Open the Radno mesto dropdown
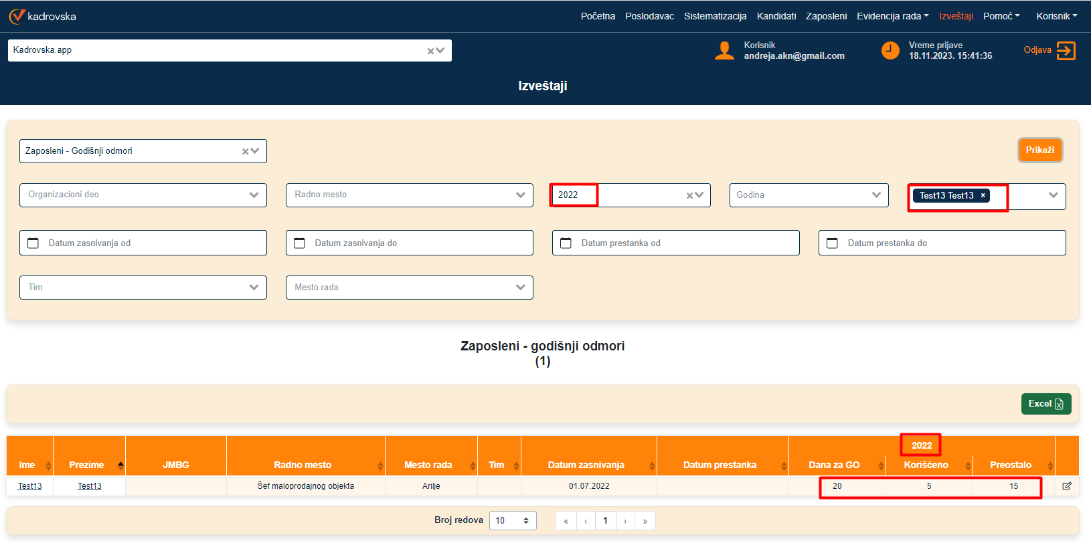Image resolution: width=1091 pixels, height=543 pixels. (x=520, y=195)
